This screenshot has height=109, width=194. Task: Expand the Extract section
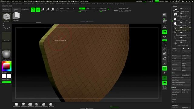(x=174, y=102)
